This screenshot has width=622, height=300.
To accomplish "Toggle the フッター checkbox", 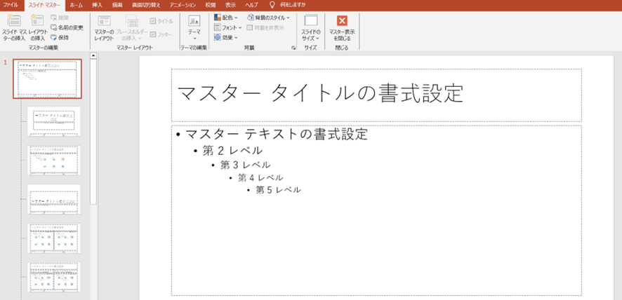I will pyautogui.click(x=153, y=34).
